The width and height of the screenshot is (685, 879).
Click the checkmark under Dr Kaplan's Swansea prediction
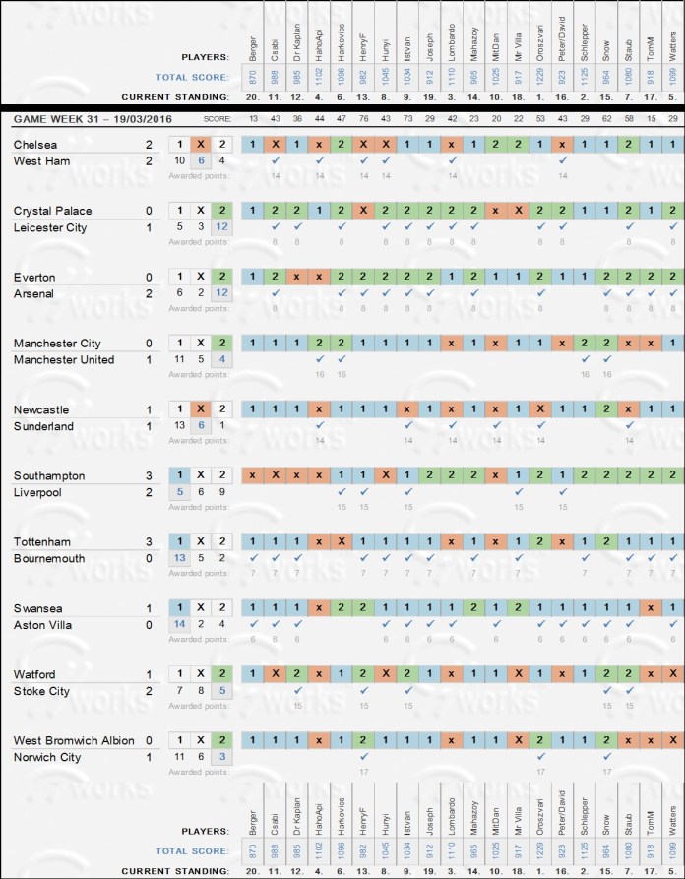tap(297, 623)
